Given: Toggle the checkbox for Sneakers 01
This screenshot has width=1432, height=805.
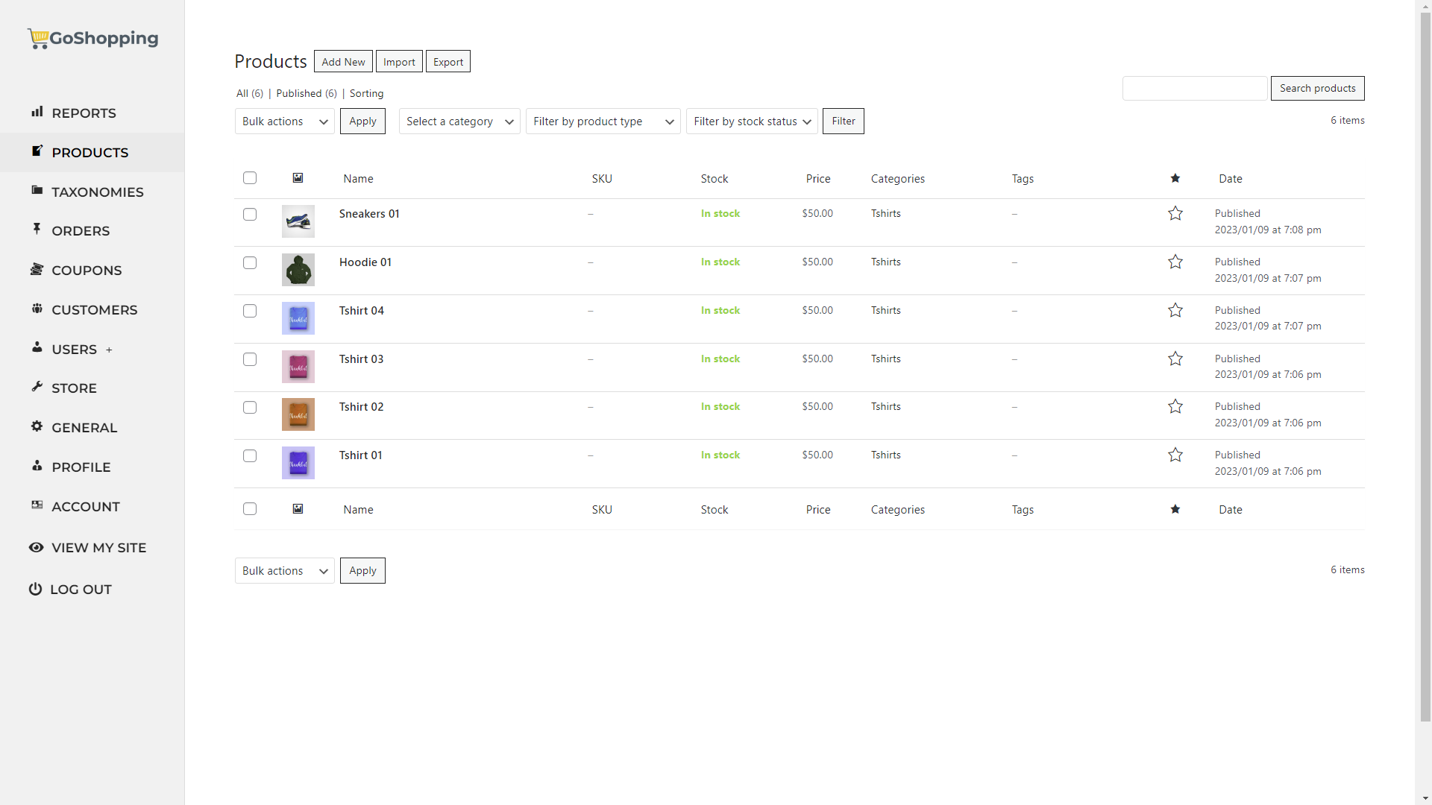Looking at the screenshot, I should (x=250, y=213).
